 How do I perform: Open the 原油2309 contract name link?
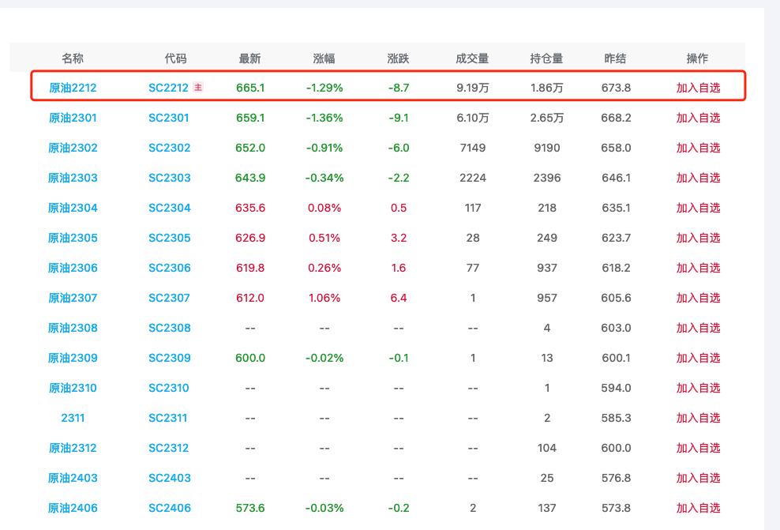73,358
